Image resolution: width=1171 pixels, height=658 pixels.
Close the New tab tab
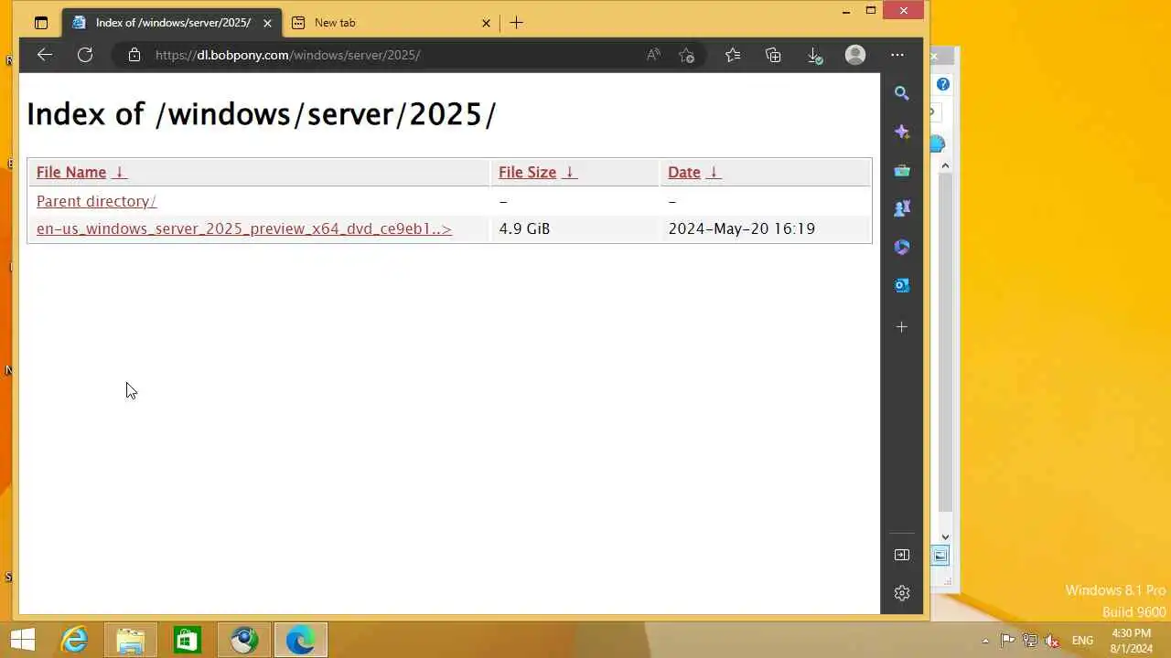pyautogui.click(x=487, y=23)
